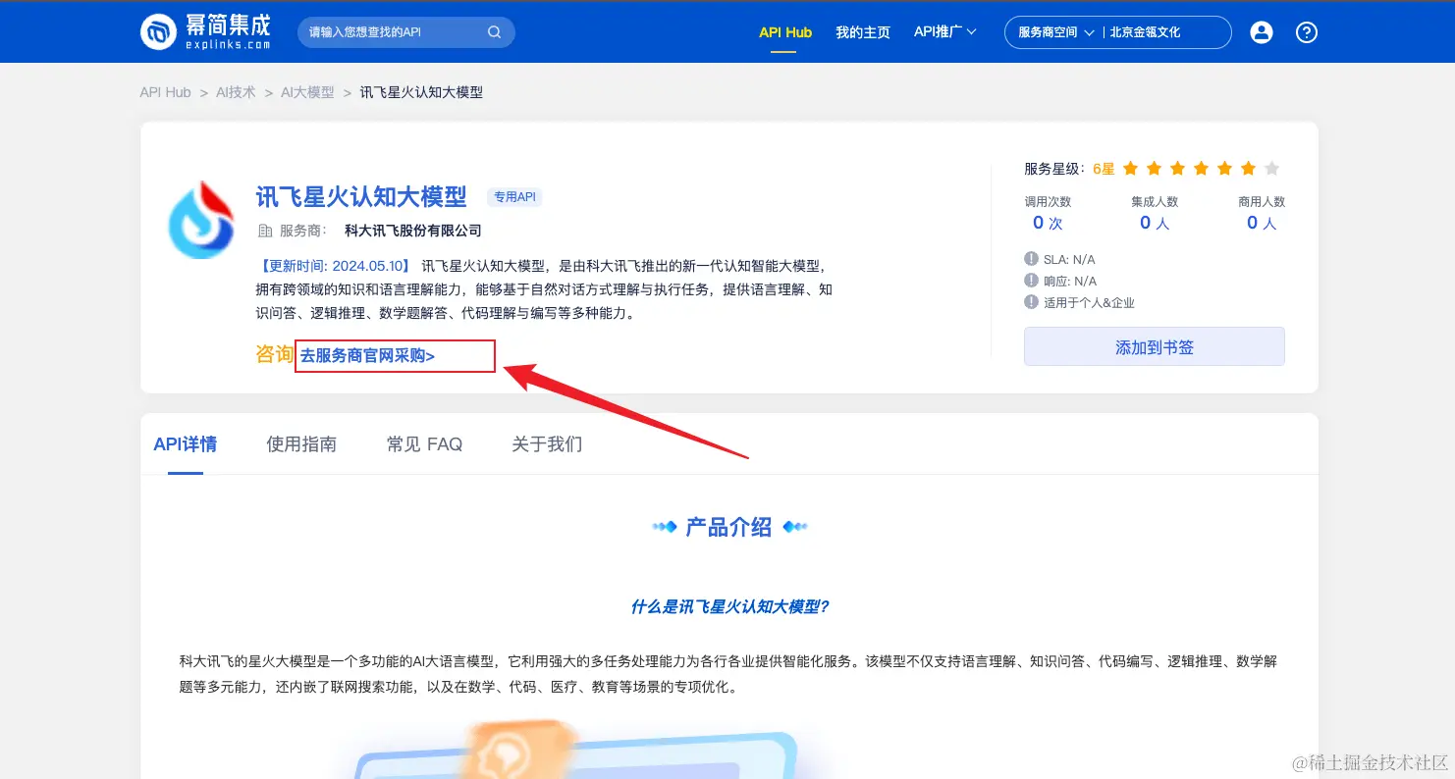1455x779 pixels.
Task: Open the user account avatar icon
Action: [1261, 32]
